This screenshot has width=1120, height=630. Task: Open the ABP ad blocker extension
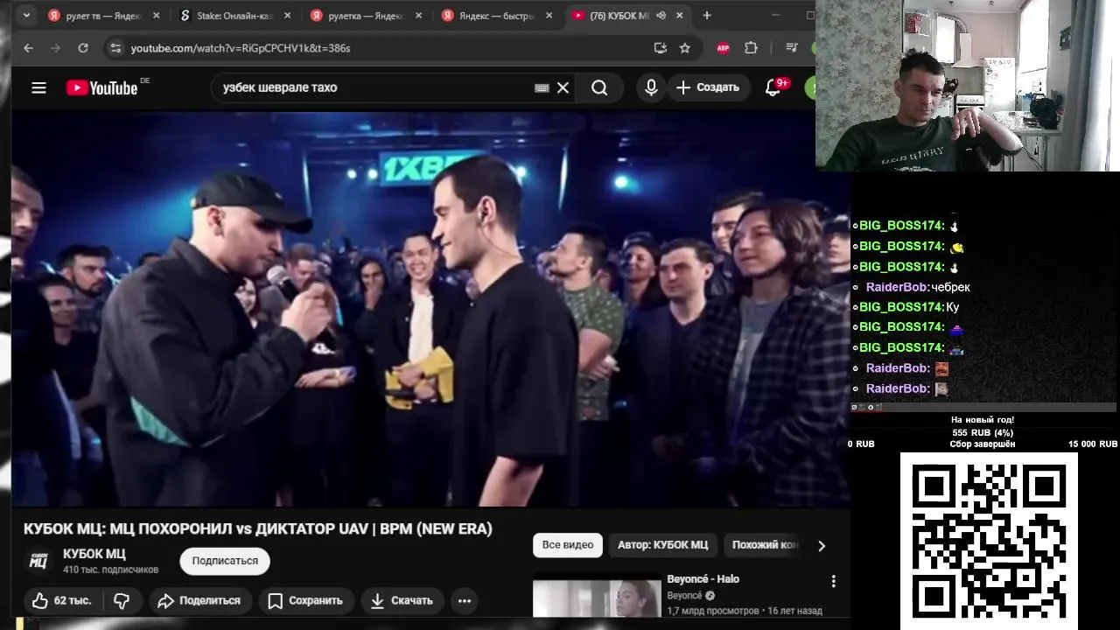coord(723,48)
